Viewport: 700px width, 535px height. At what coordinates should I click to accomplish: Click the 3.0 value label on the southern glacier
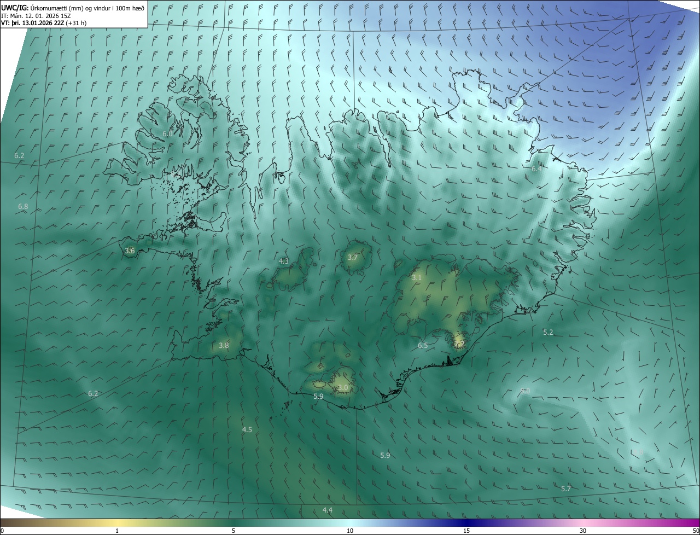click(x=343, y=388)
